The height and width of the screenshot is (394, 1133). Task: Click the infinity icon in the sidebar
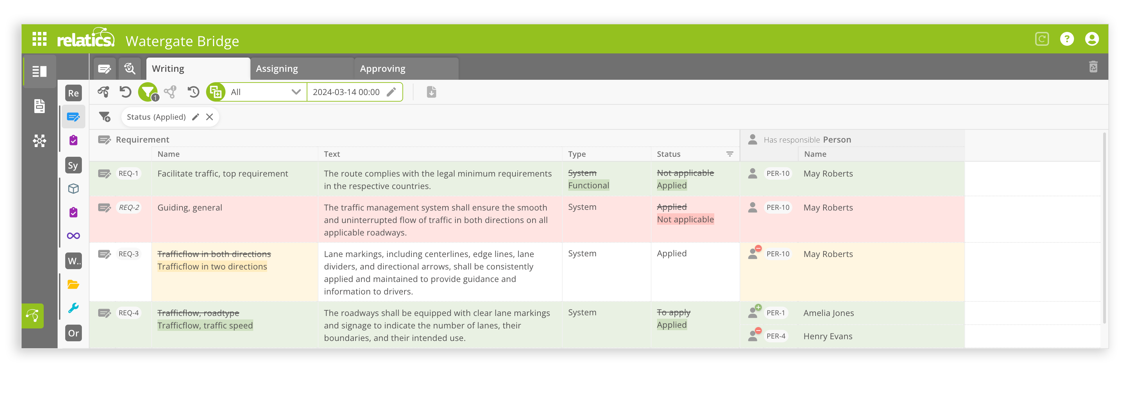[x=74, y=236]
